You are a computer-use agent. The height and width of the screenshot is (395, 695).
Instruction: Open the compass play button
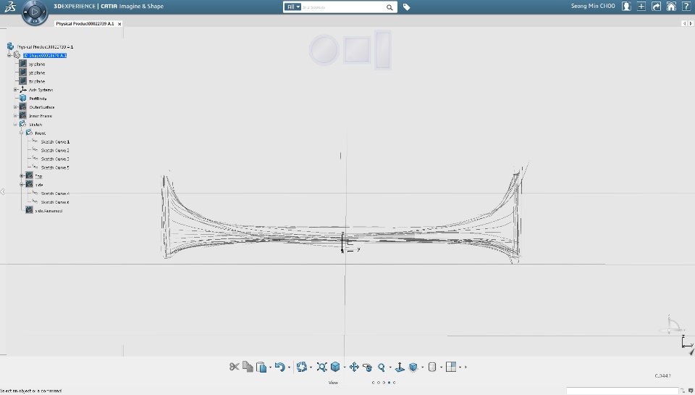[35, 12]
